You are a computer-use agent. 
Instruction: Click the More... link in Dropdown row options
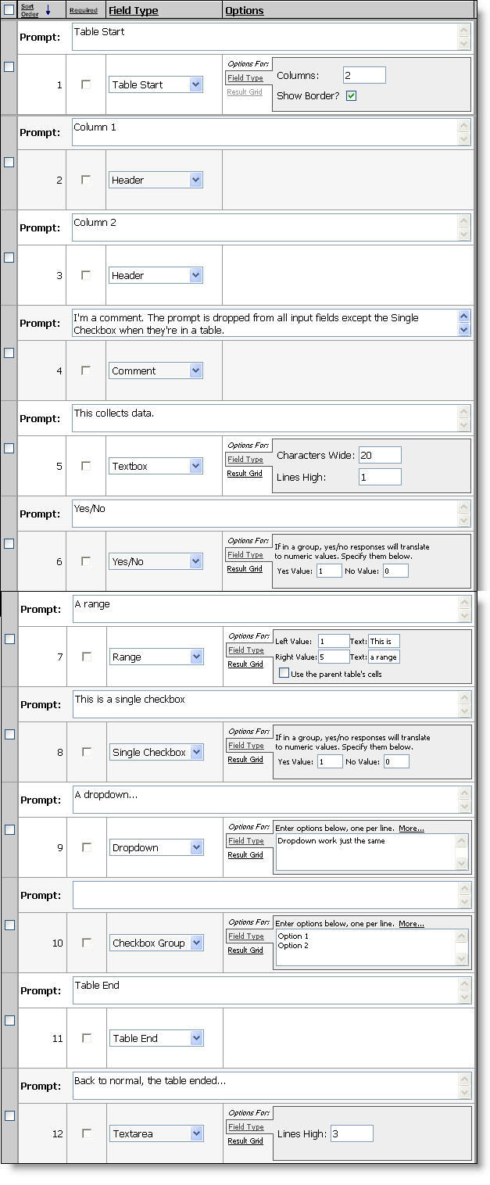[411, 829]
